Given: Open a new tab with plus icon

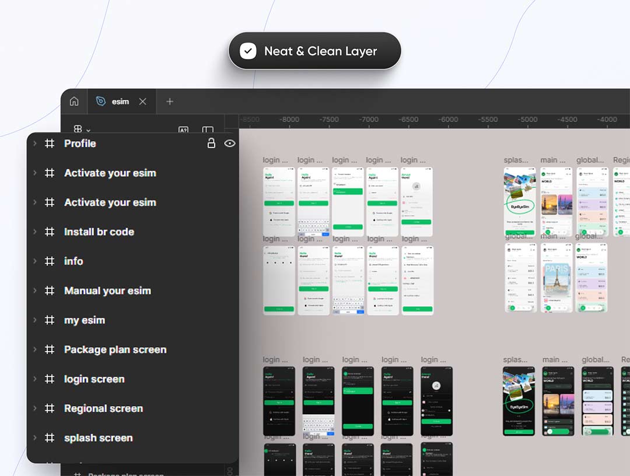Looking at the screenshot, I should point(170,101).
